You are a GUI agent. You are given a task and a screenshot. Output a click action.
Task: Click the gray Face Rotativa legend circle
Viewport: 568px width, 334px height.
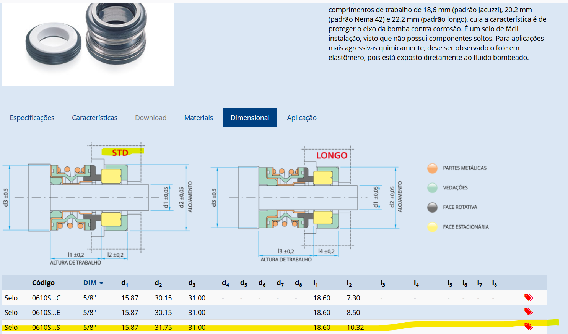[432, 207]
